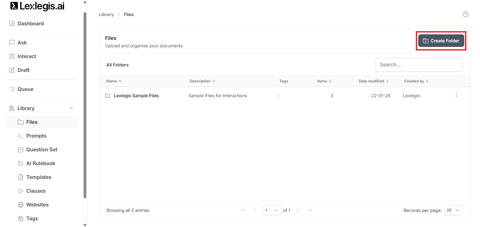Collapse the Library sidebar section
This screenshot has height=227, width=480.
[x=71, y=108]
